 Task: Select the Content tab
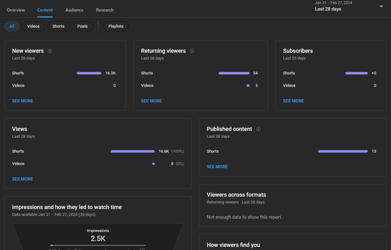click(x=45, y=10)
